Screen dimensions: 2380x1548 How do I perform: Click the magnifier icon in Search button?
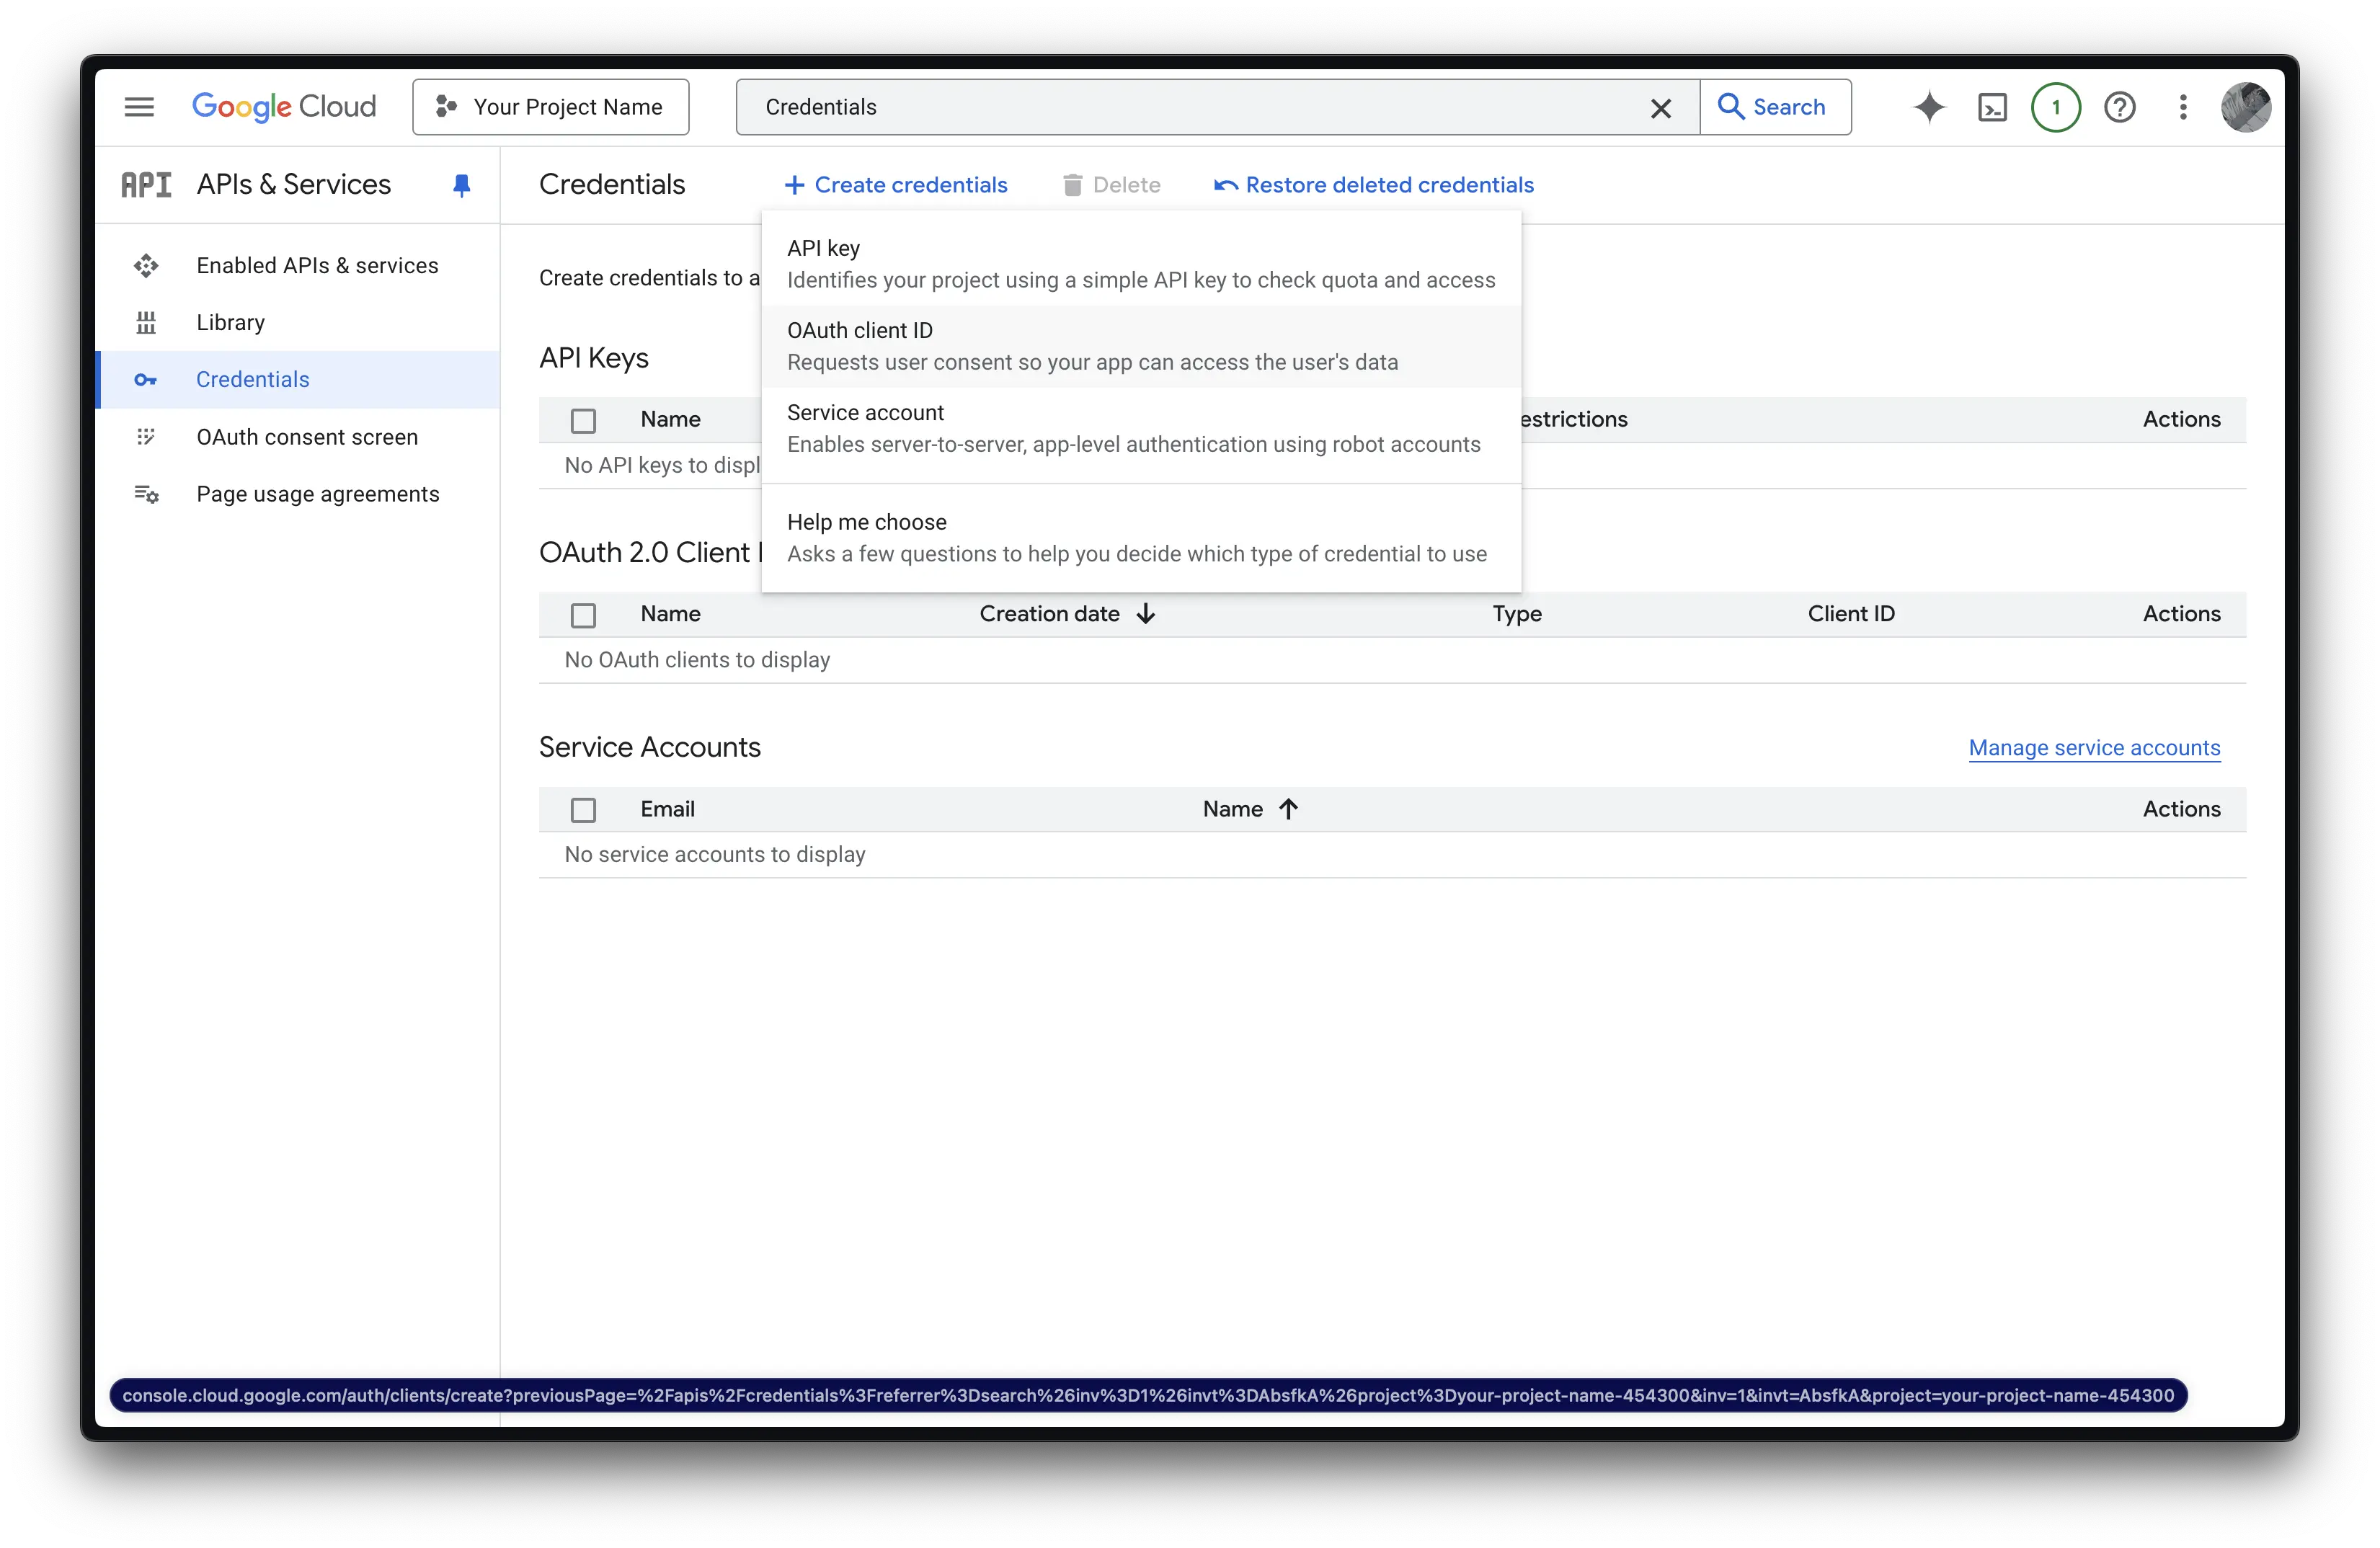click(x=1730, y=106)
